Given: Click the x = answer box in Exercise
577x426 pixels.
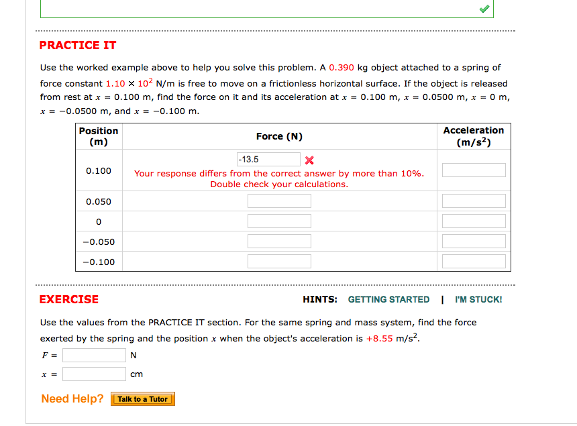Looking at the screenshot, I should pyautogui.click(x=94, y=374).
